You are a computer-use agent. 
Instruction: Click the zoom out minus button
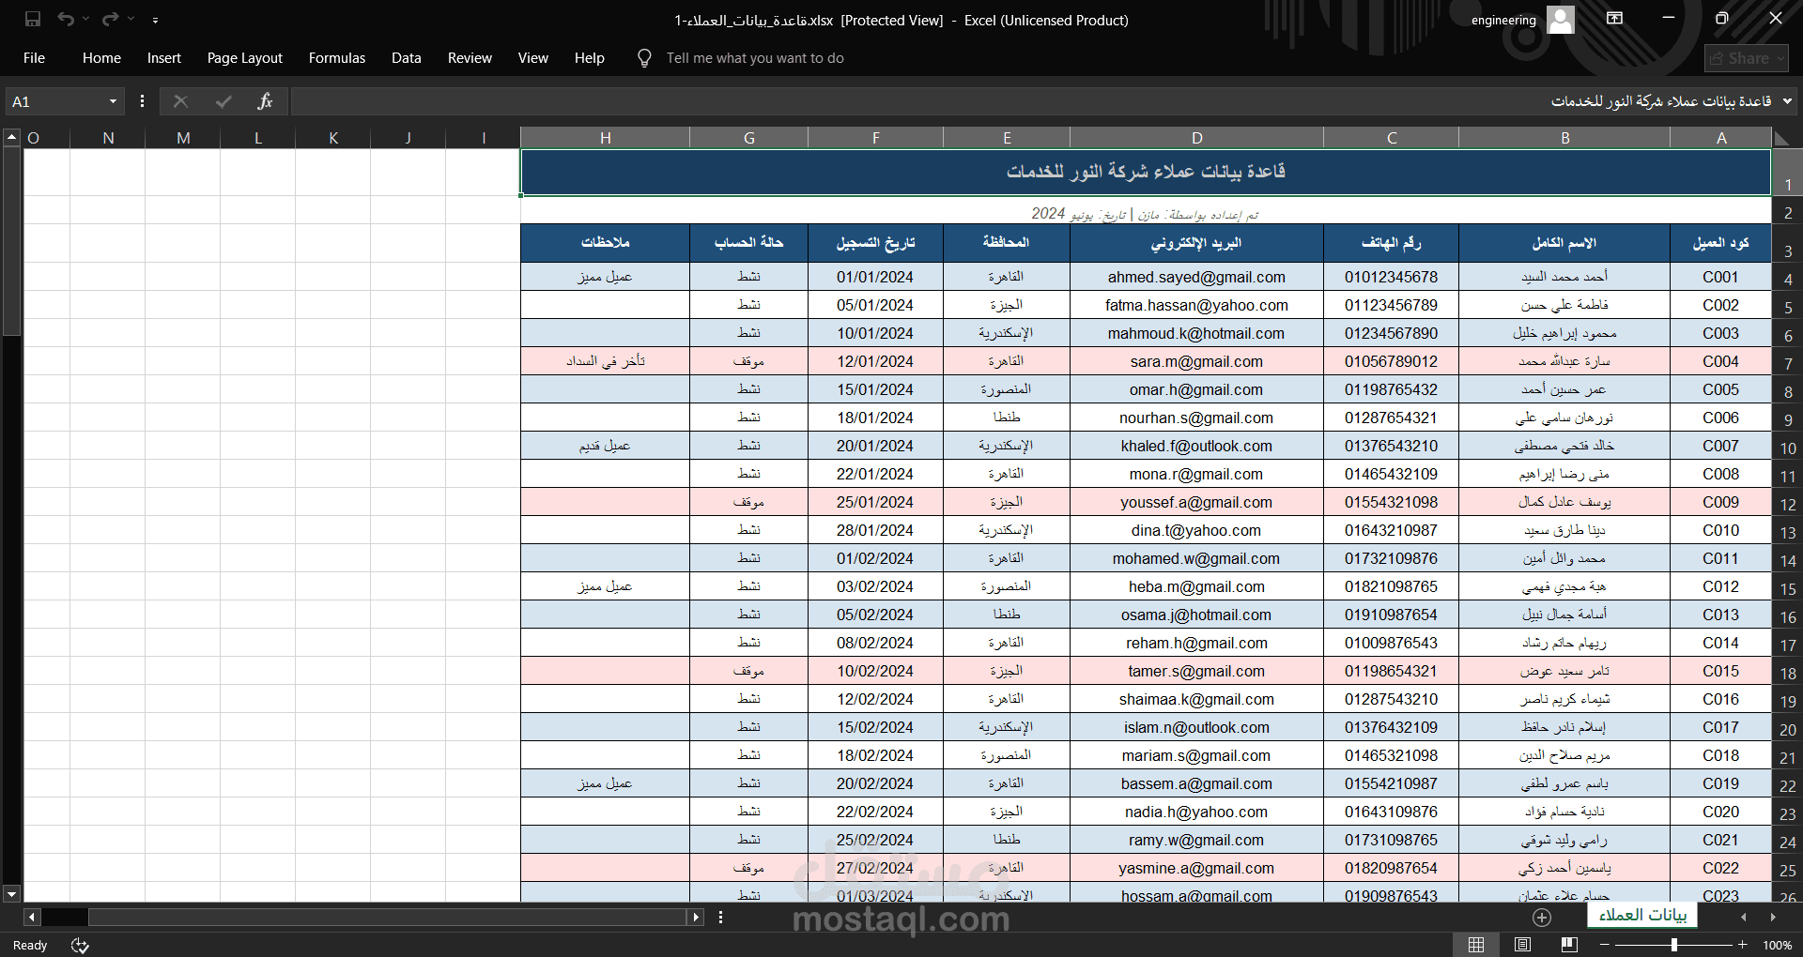click(x=1603, y=945)
